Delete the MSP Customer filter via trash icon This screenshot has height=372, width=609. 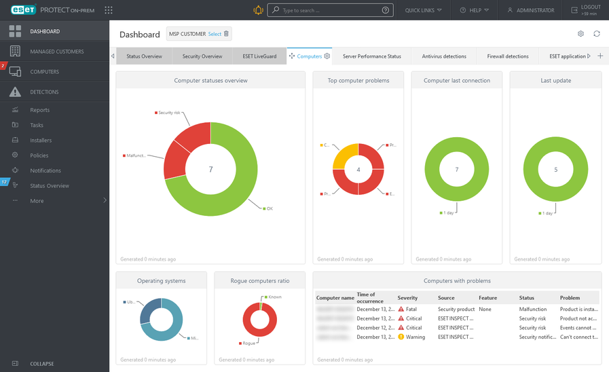click(x=227, y=34)
